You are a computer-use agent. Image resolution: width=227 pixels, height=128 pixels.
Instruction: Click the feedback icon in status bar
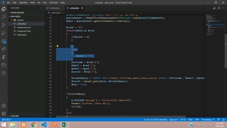click(218, 119)
